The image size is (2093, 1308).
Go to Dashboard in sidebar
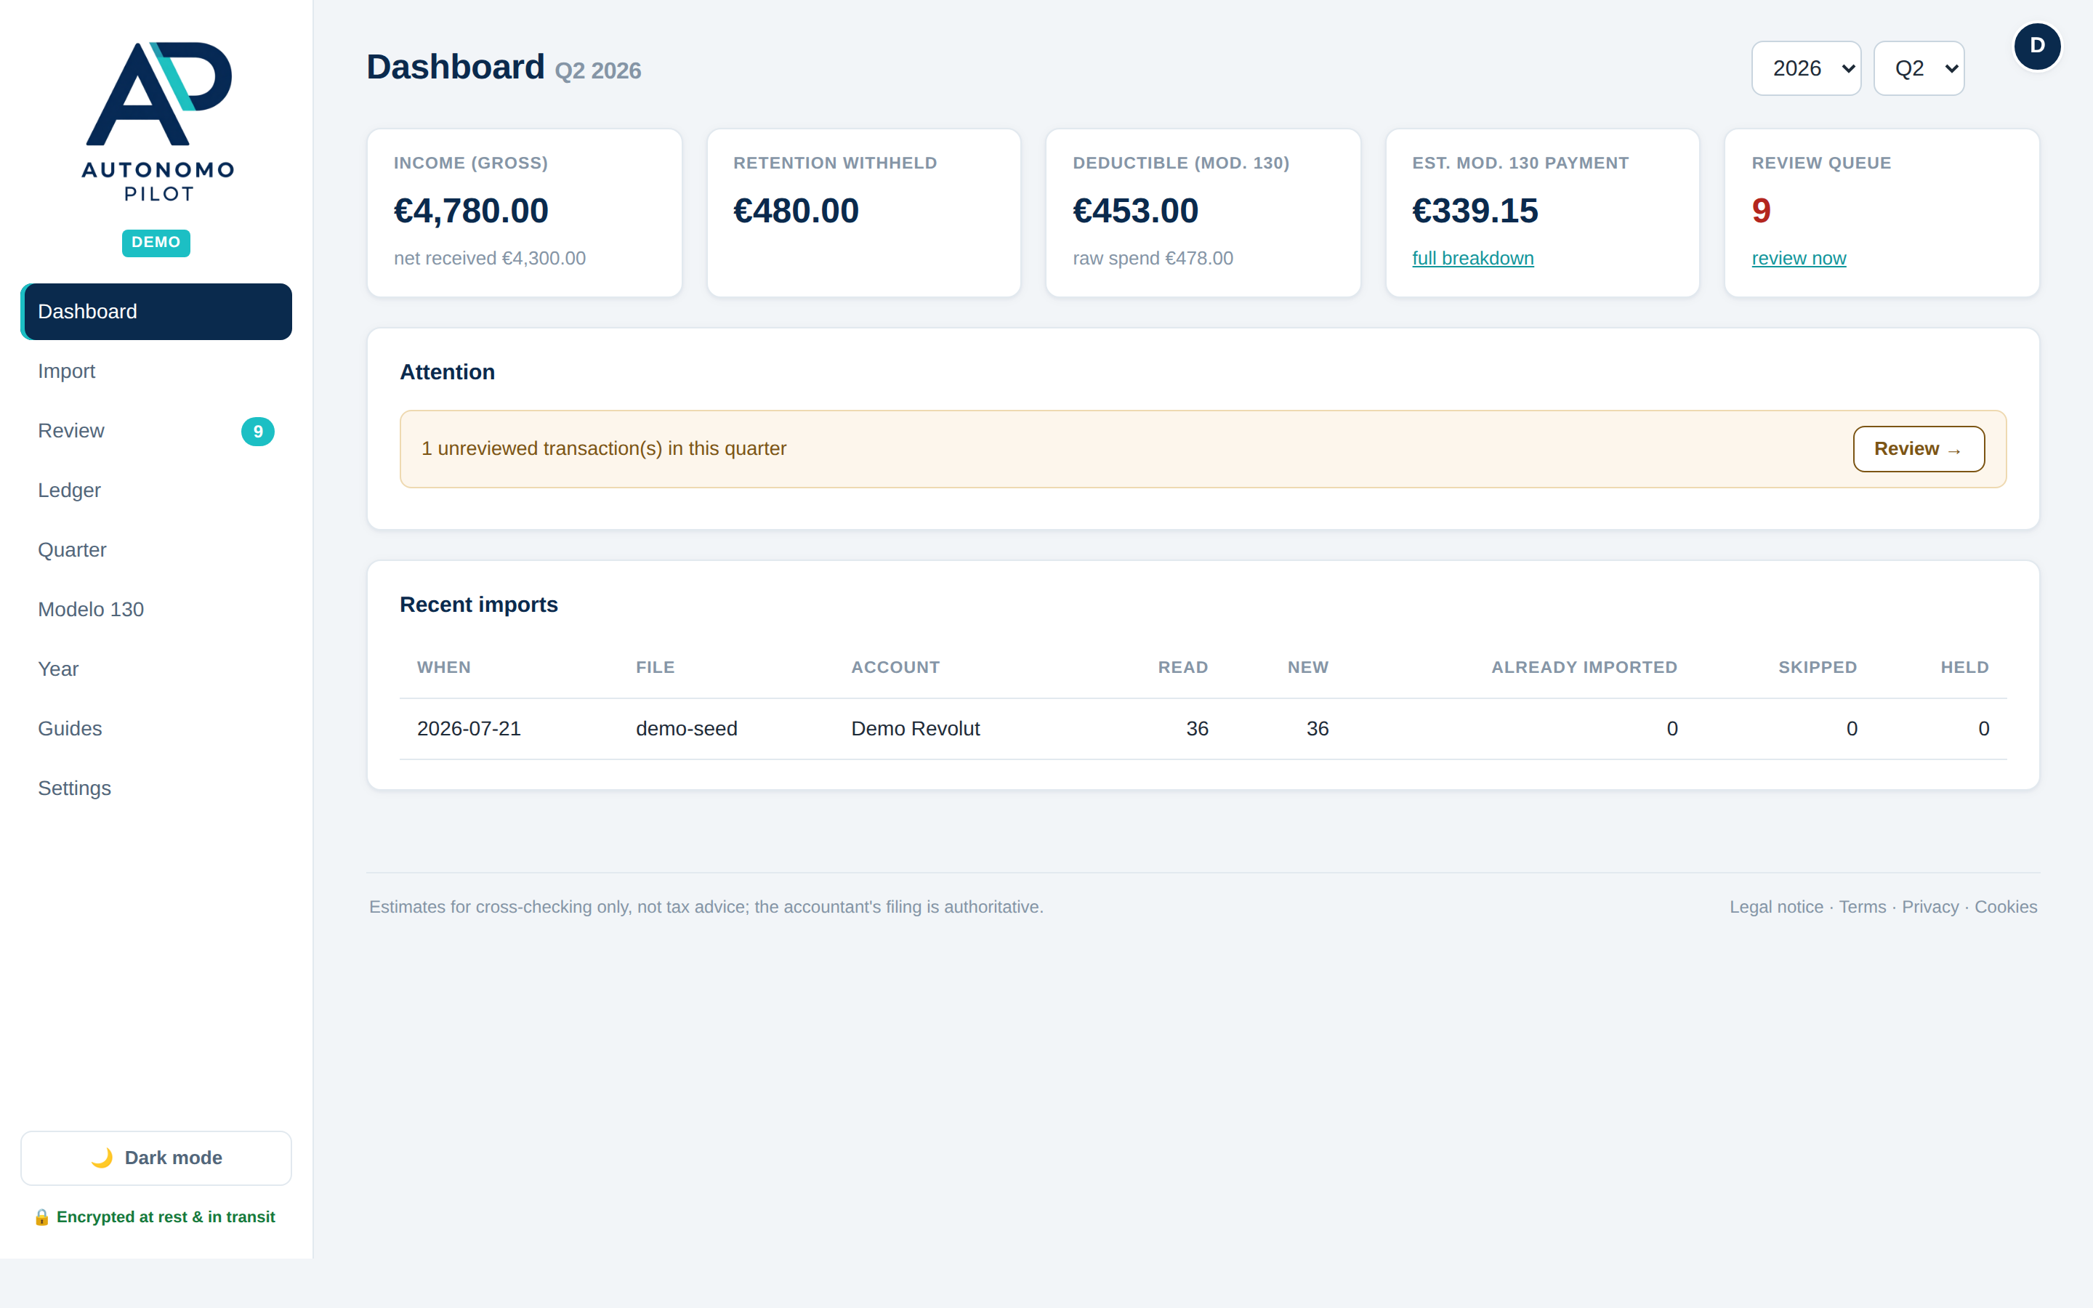pos(156,312)
